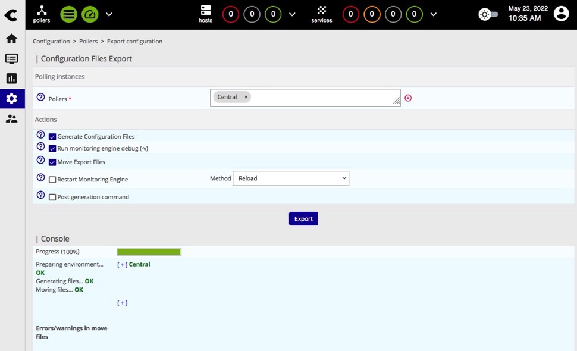Open the Reporting chart sidebar icon
The width and height of the screenshot is (577, 351).
pyautogui.click(x=11, y=79)
